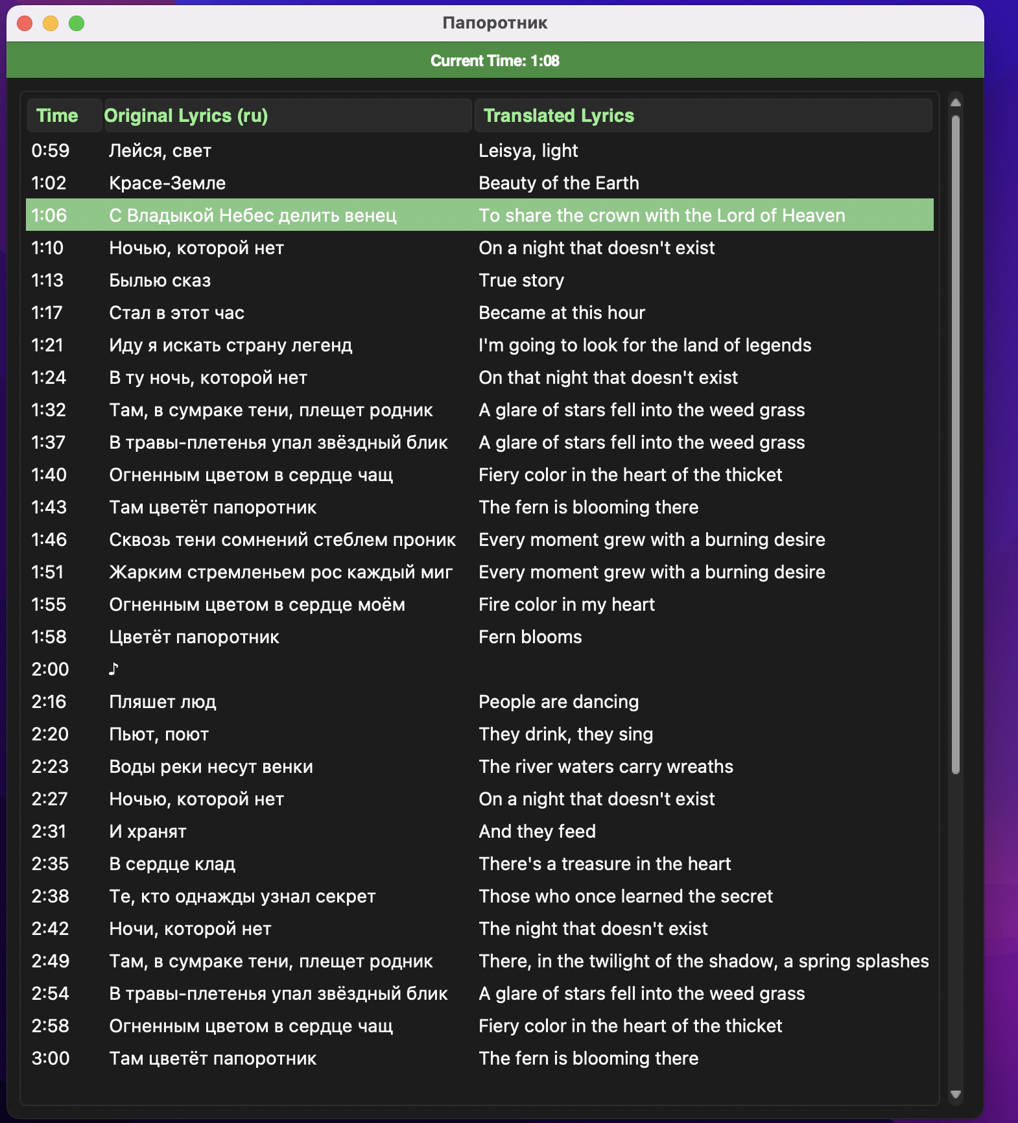Click the Time column header
Viewport: 1018px width, 1123px height.
(x=64, y=115)
